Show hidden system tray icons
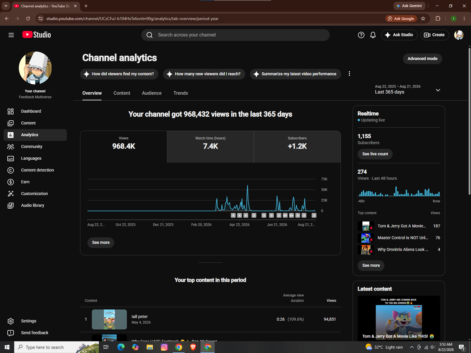The width and height of the screenshot is (471, 353). point(412,347)
